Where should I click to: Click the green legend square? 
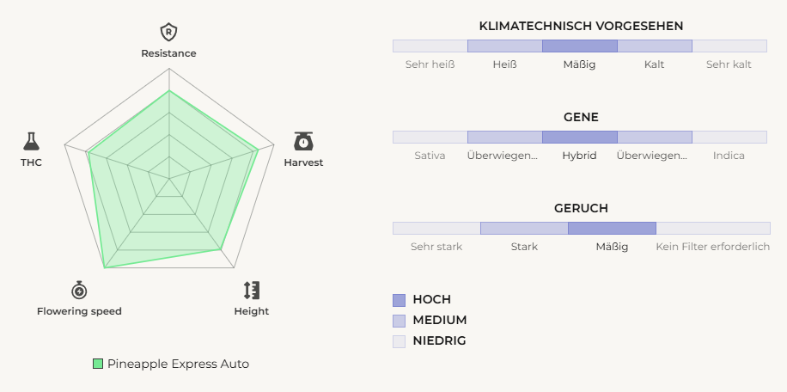pyautogui.click(x=98, y=364)
